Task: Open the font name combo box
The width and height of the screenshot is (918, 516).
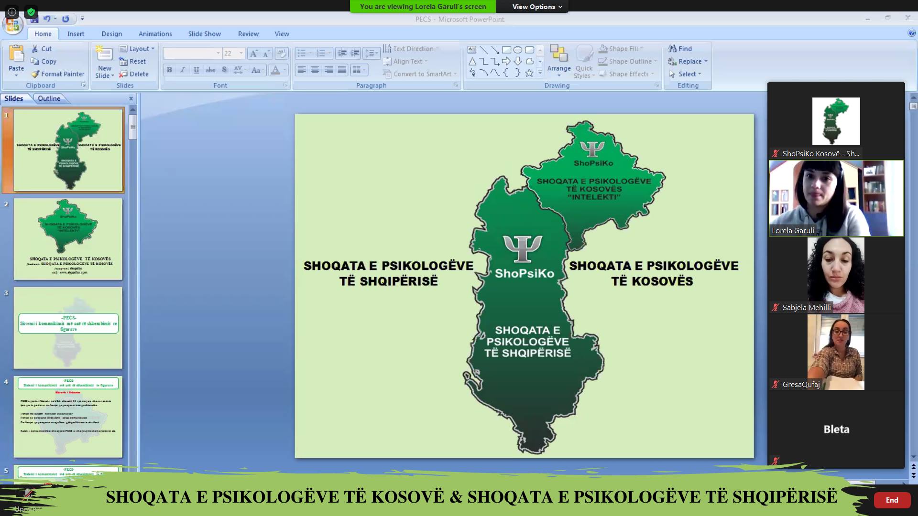Action: pyautogui.click(x=192, y=53)
